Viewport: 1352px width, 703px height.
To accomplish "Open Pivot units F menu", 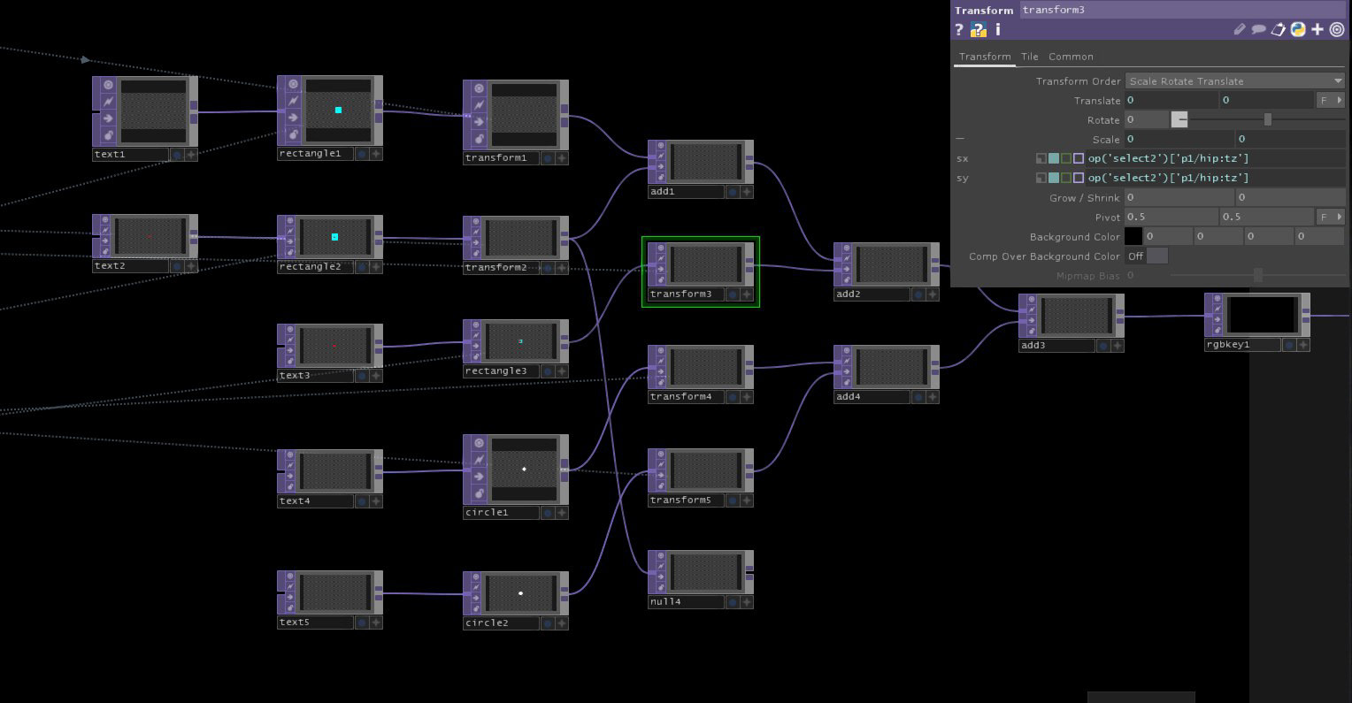I will coord(1330,218).
